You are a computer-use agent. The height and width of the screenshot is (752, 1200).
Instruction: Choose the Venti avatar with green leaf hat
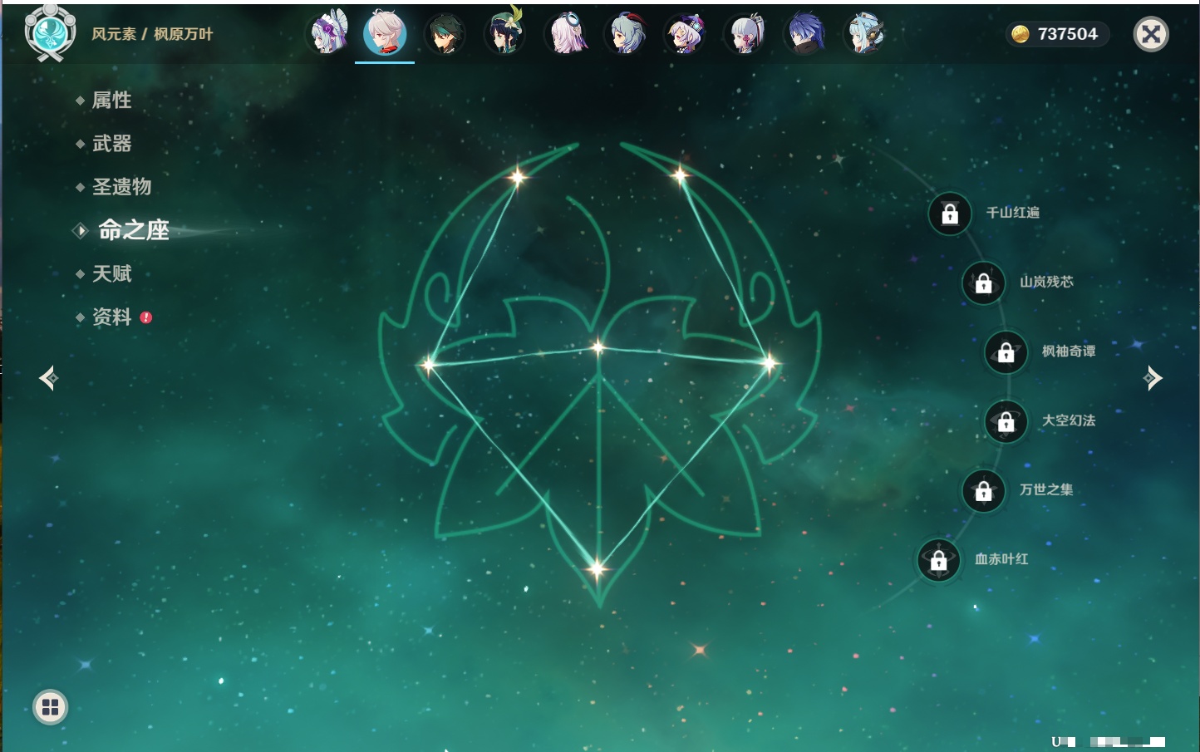(x=504, y=34)
